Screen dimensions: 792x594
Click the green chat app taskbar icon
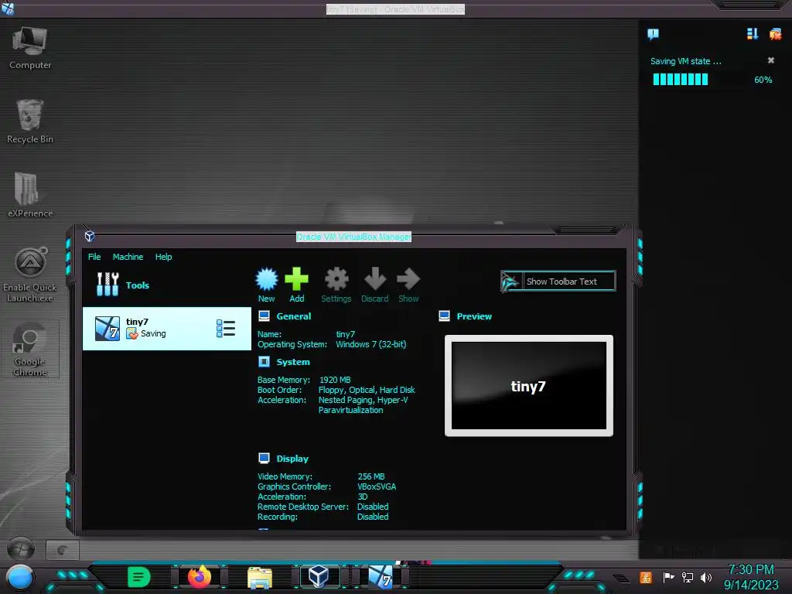tap(139, 577)
